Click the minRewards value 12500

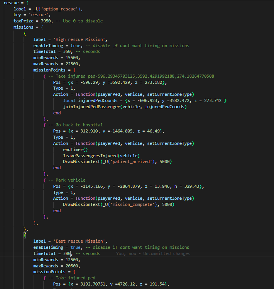(72, 260)
